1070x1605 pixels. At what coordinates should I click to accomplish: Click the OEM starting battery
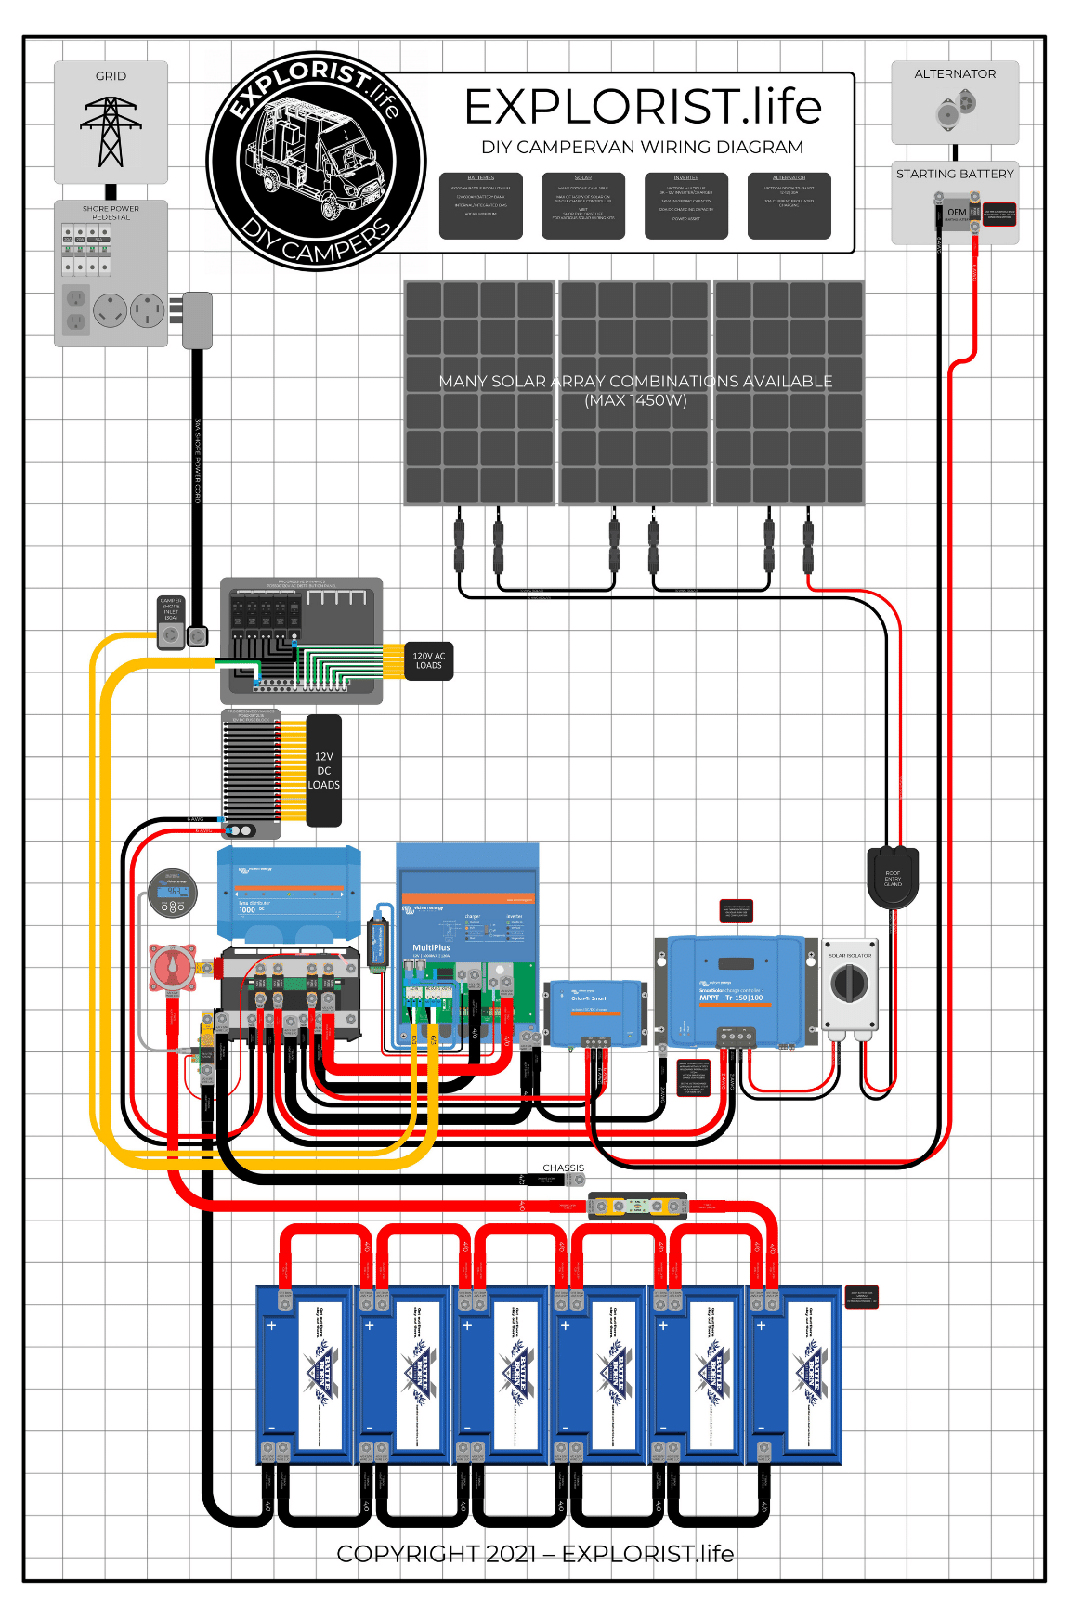[957, 214]
